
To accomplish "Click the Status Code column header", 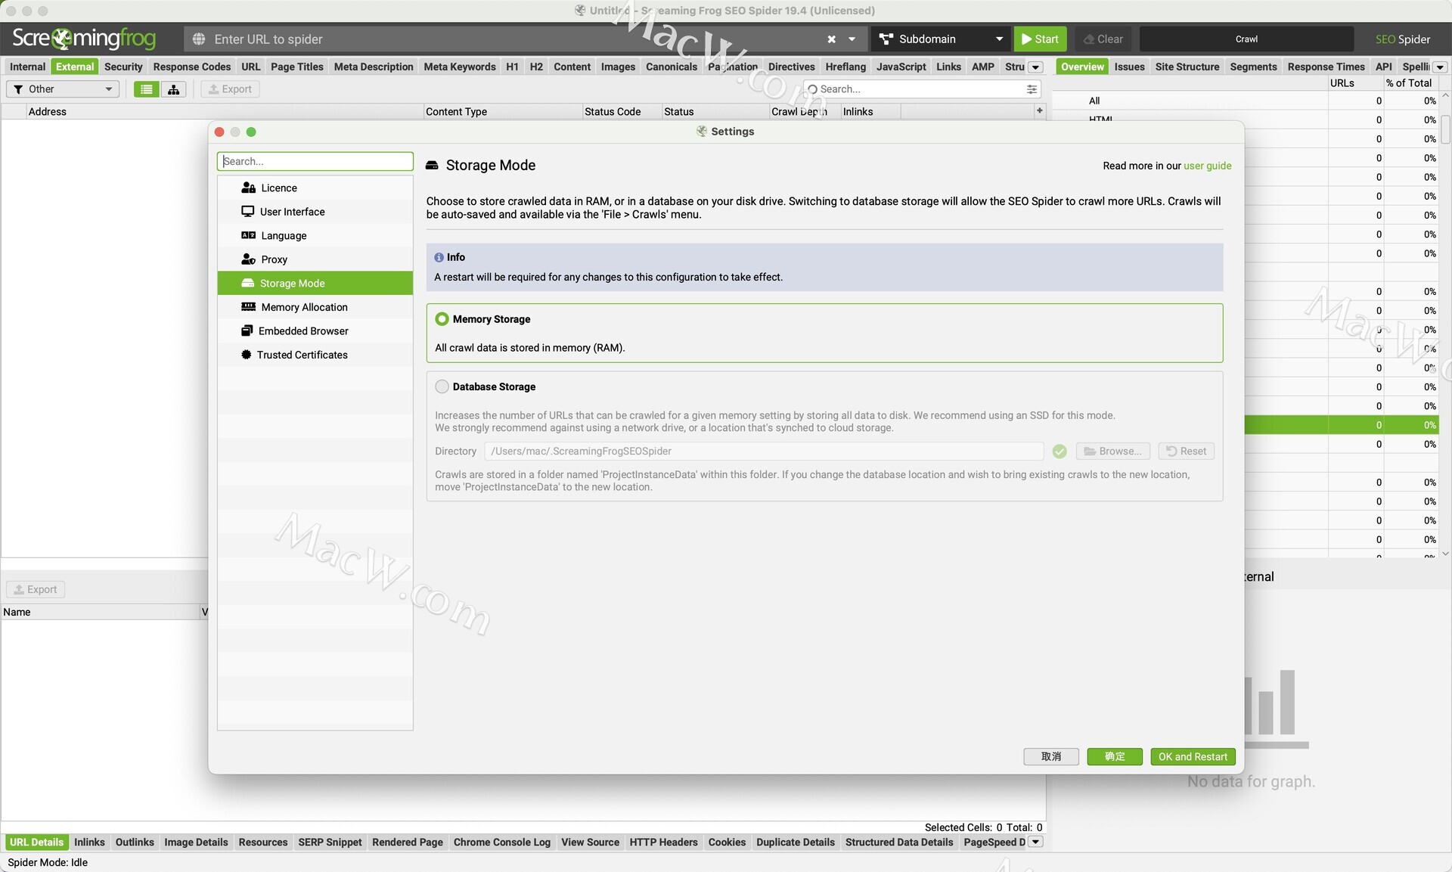I will 622,111.
